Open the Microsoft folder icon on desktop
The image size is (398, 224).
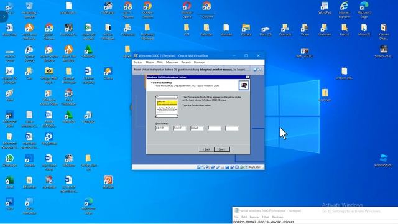(x=364, y=30)
